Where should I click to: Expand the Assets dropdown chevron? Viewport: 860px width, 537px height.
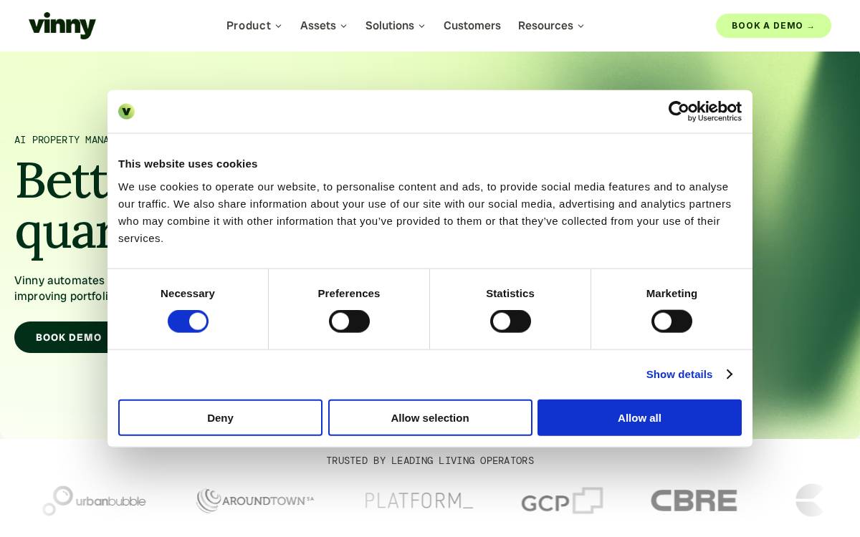343,26
